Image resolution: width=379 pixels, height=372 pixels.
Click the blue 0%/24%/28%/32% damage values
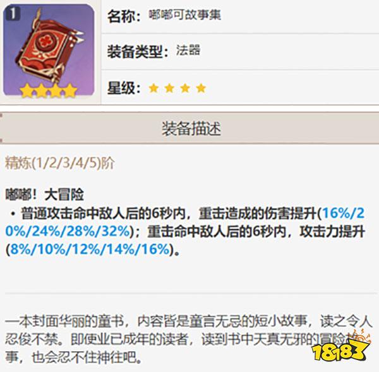(x=68, y=232)
